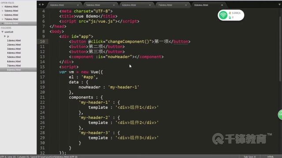Screen dimensions: 282x158
Task: Close 5demo.html in Open Files list
Action: [2, 11]
